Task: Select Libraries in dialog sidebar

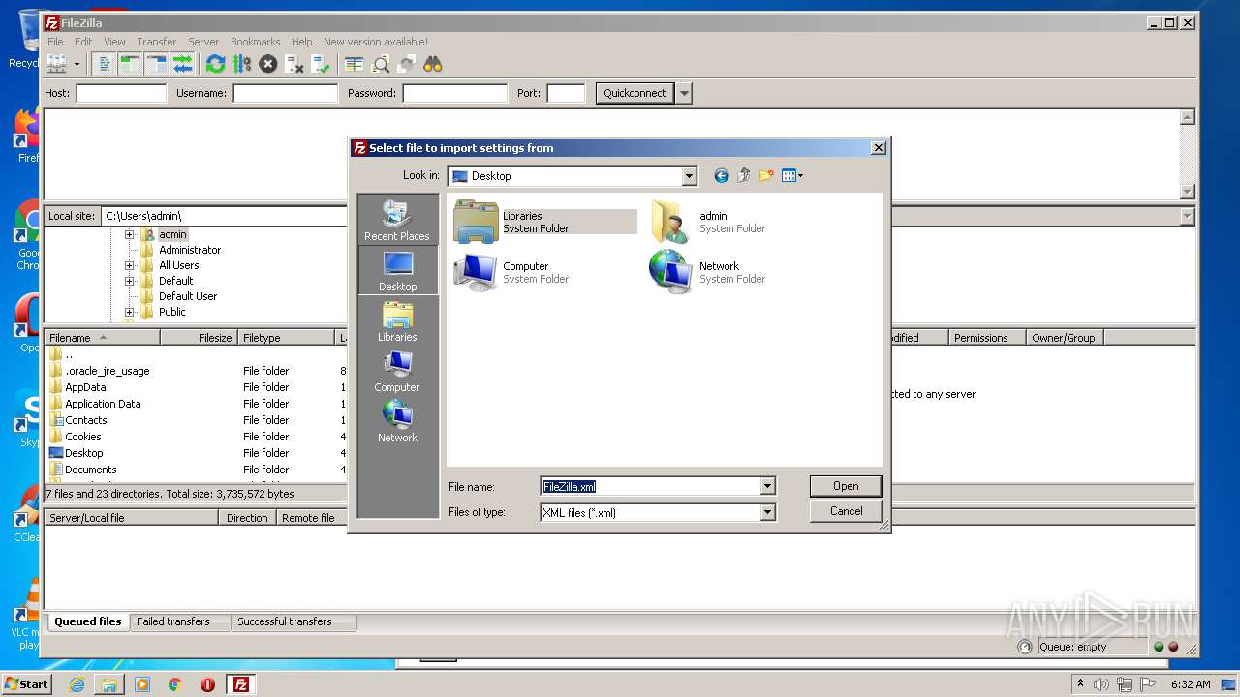Action: point(397,320)
